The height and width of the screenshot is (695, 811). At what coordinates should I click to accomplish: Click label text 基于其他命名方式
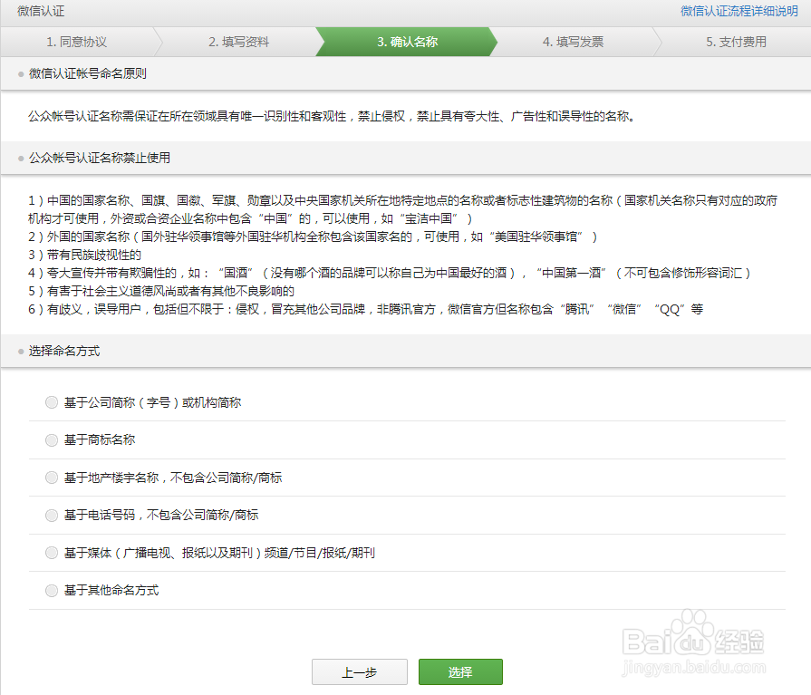(x=111, y=591)
